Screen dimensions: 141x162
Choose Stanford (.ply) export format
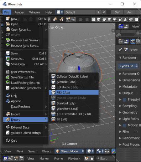74,103
